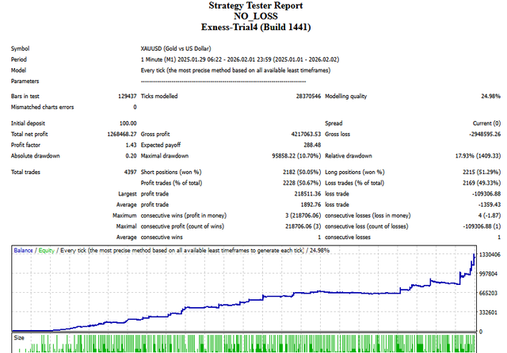
Task: Click the 332601 axis label on chart
Action: 488,313
